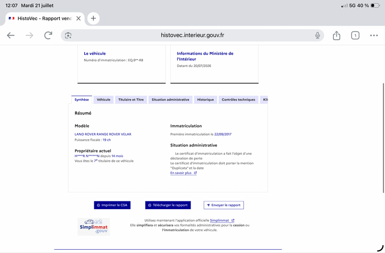Viewport: 385px width, 253px height.
Task: Open the share sheet icon
Action: click(336, 35)
